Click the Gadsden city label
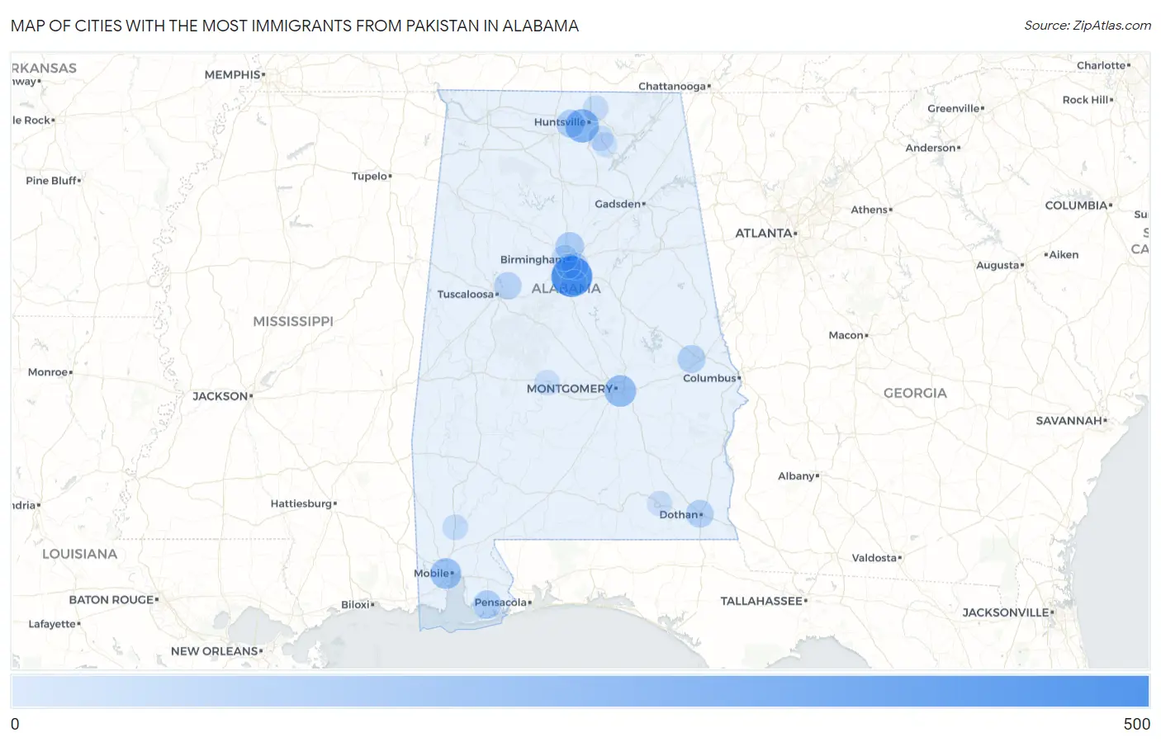Image resolution: width=1161 pixels, height=742 pixels. [x=618, y=204]
